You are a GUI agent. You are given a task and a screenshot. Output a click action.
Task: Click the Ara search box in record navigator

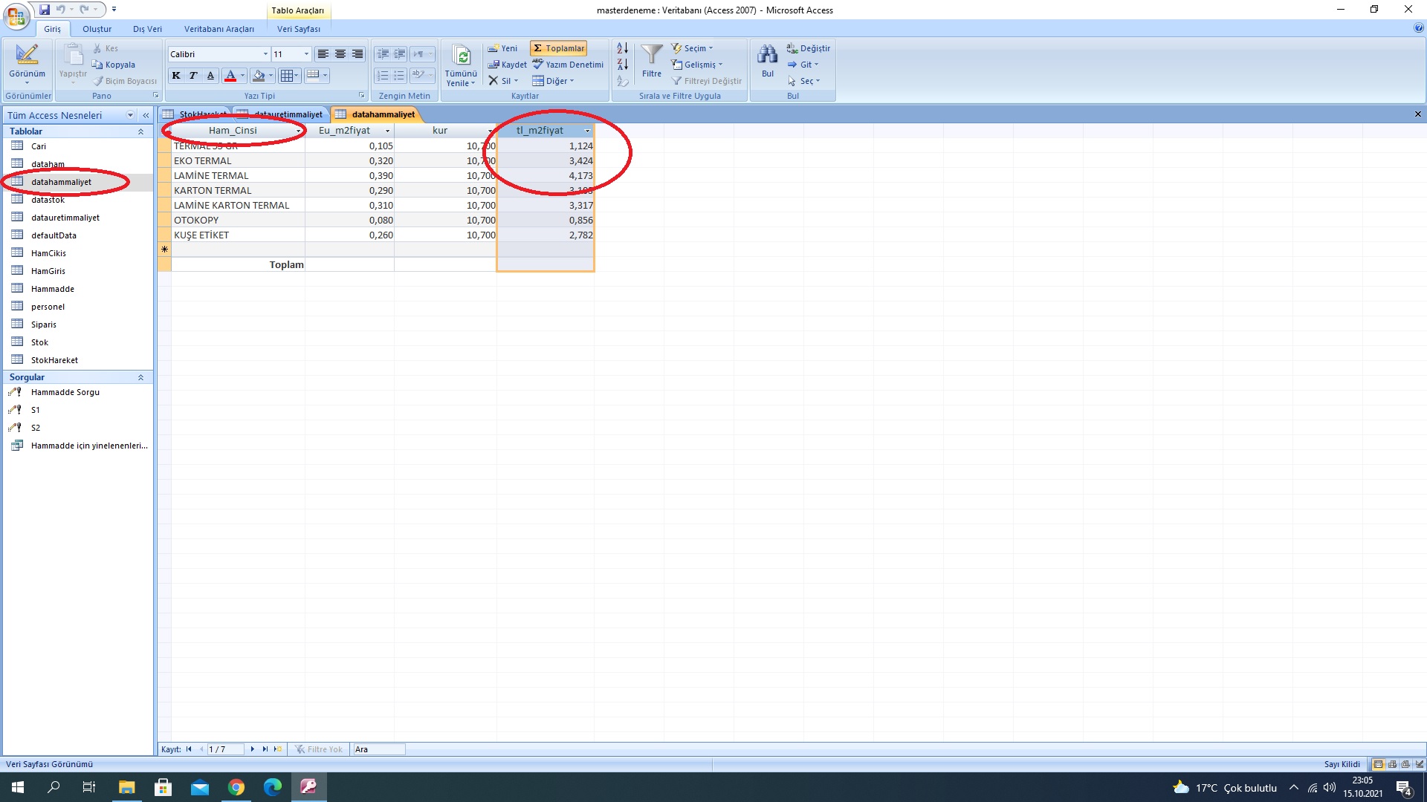point(378,749)
